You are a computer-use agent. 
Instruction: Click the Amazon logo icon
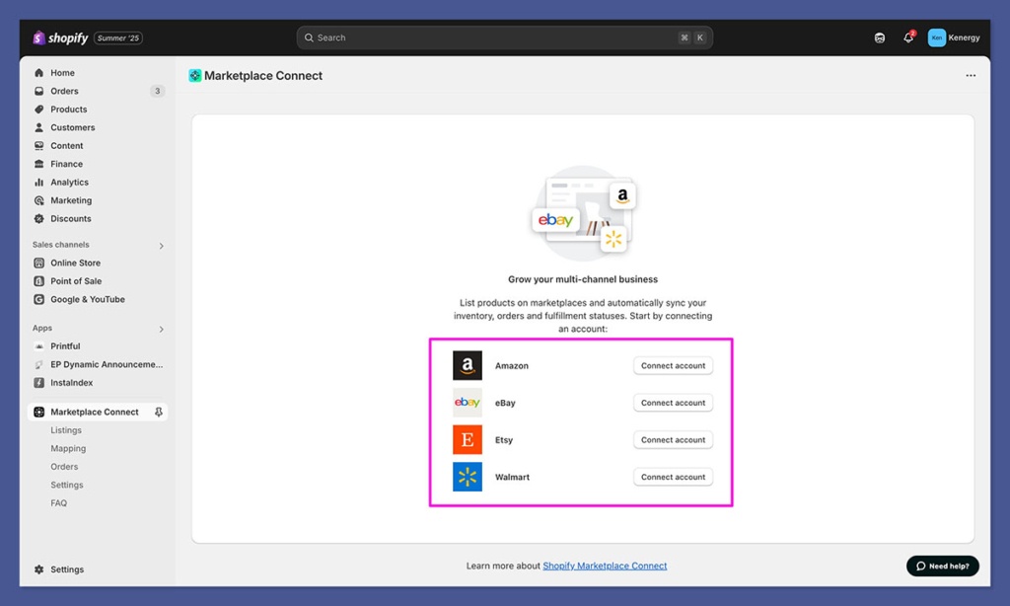click(468, 365)
